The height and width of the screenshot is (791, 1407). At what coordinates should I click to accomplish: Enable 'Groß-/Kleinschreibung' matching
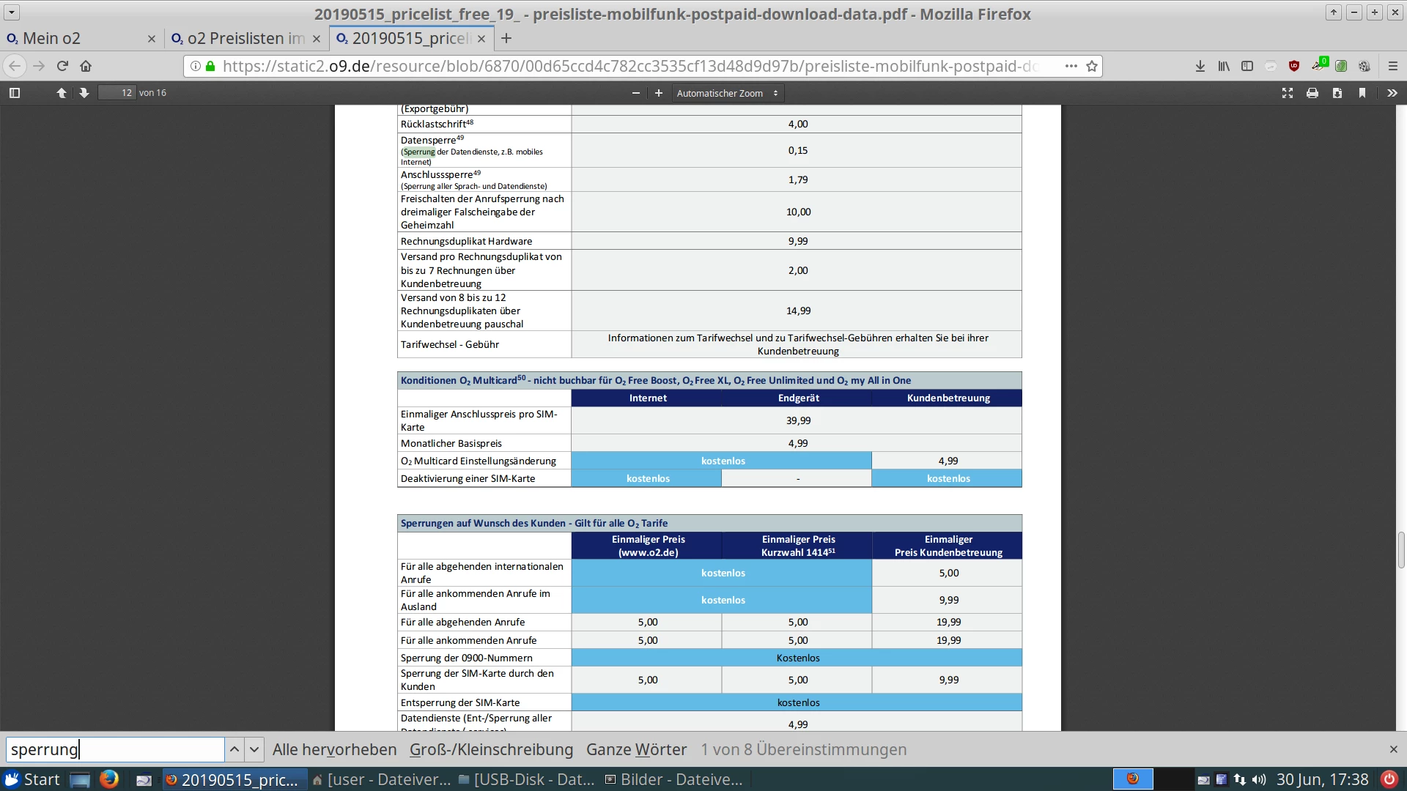[x=491, y=749]
